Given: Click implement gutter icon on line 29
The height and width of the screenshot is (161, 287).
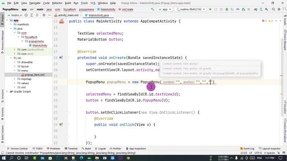Looking at the screenshot, I should (61, 124).
